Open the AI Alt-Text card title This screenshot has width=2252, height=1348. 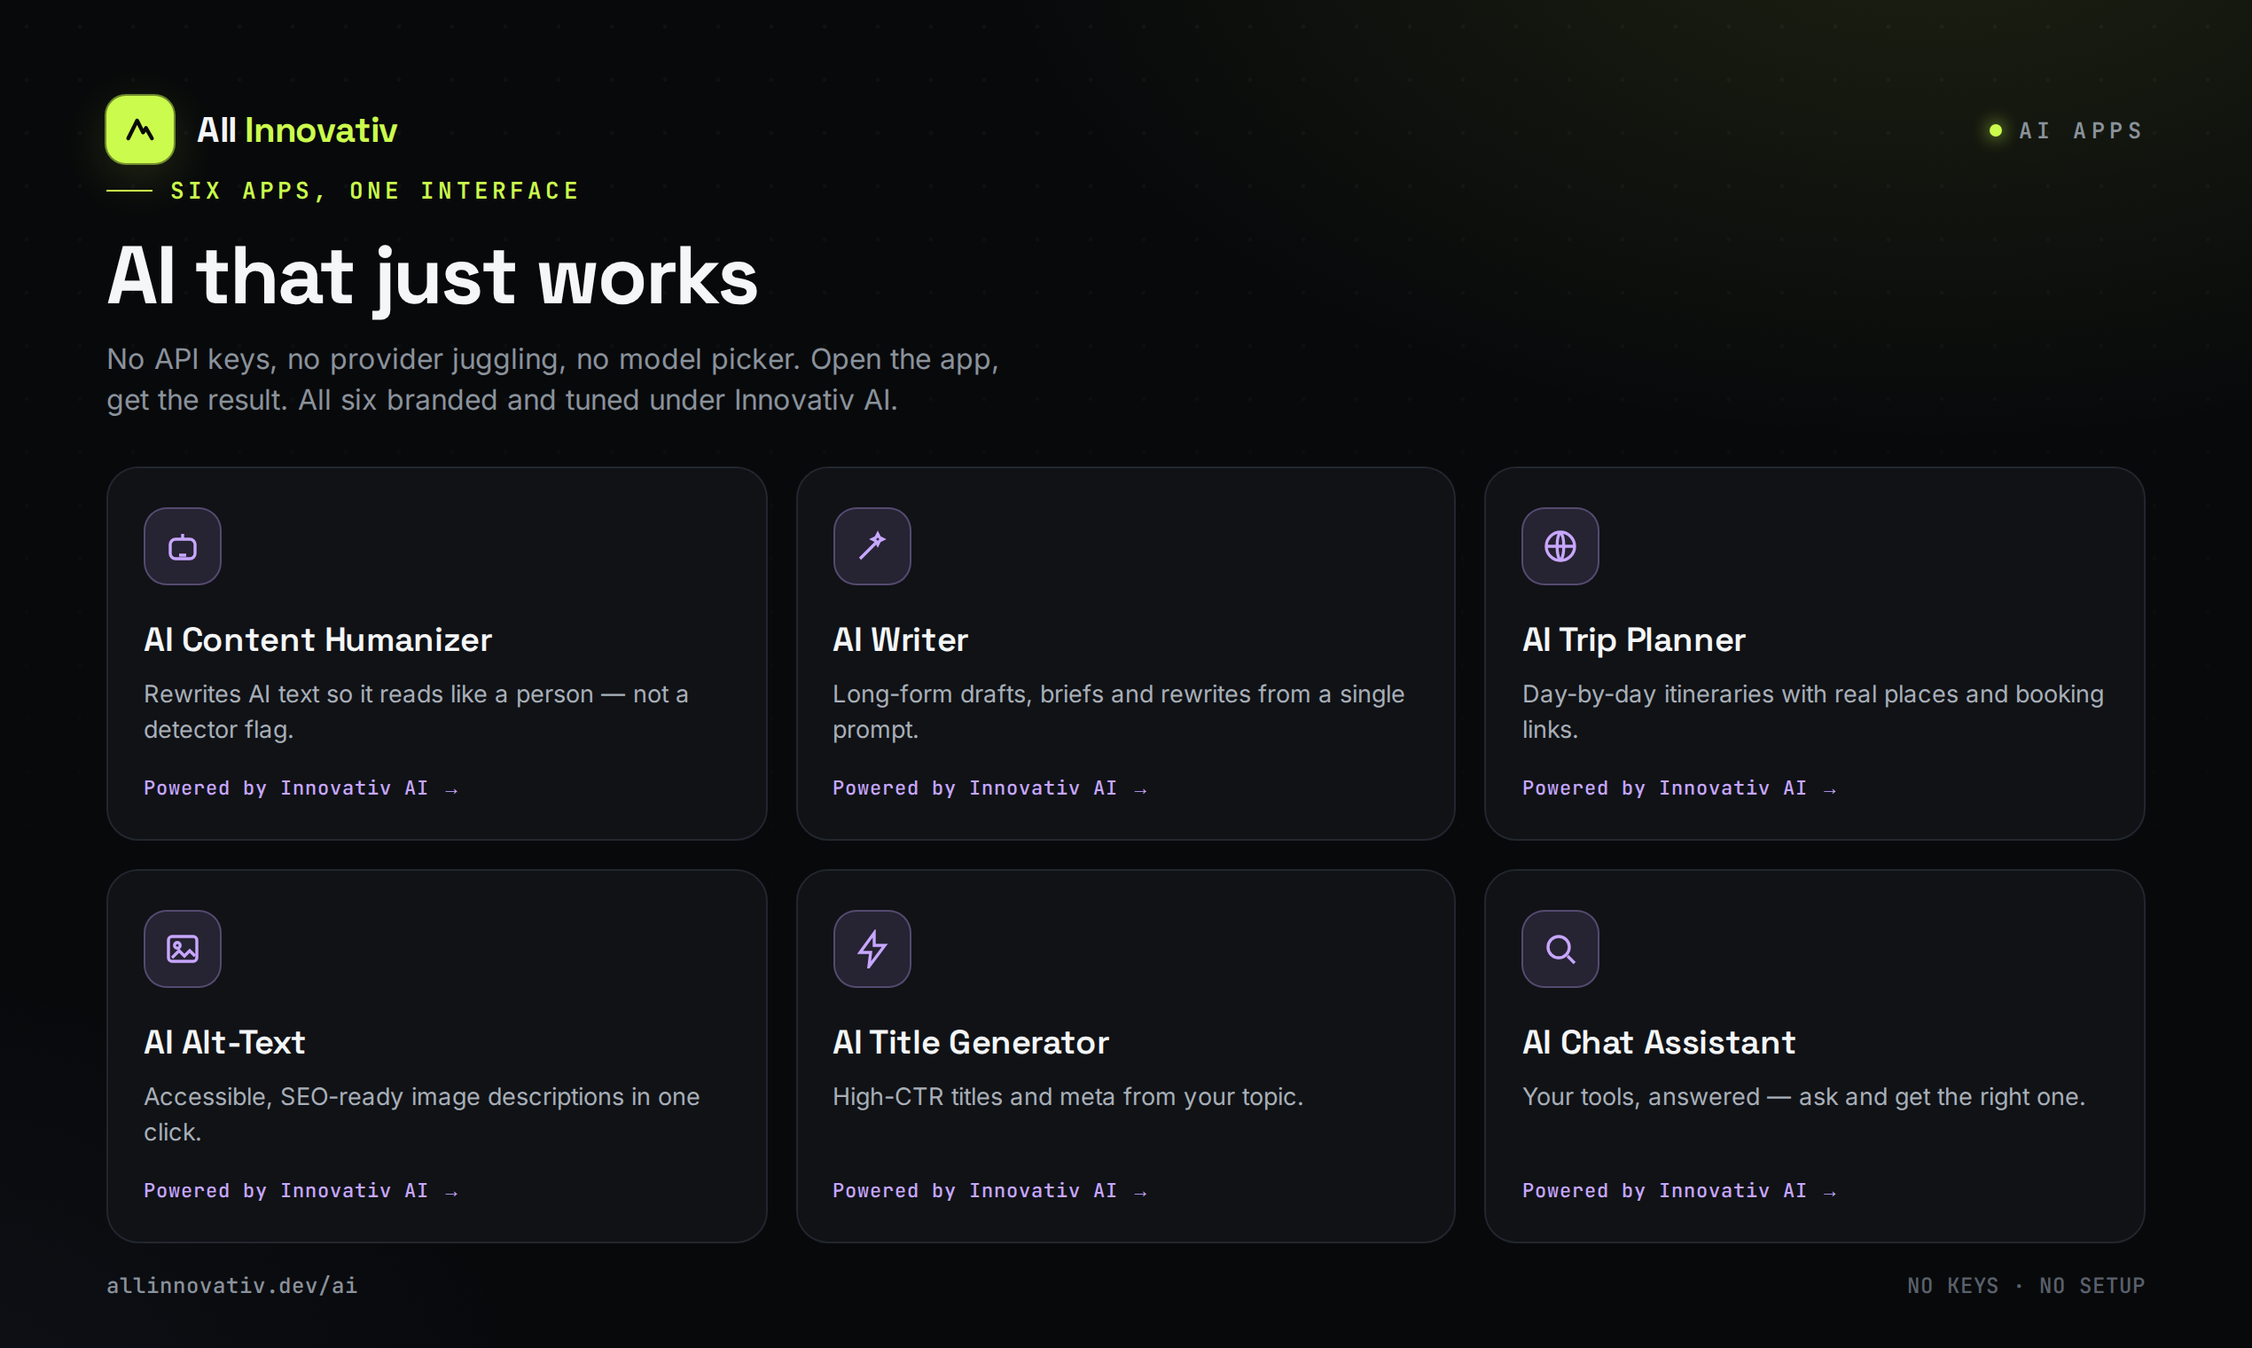224,1042
